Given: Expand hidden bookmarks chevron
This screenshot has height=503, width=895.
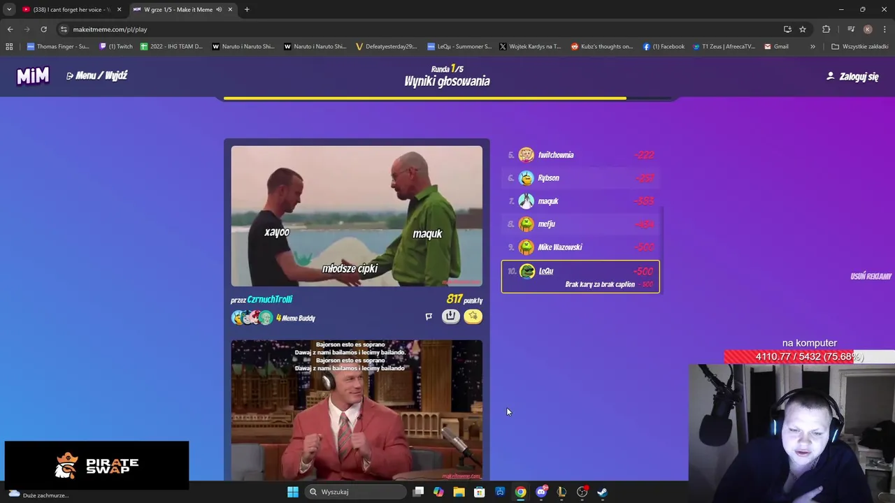Looking at the screenshot, I should pos(812,47).
